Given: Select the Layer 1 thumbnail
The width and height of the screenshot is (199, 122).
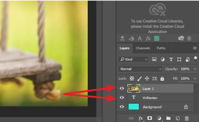Looking at the screenshot, I should 134,88.
